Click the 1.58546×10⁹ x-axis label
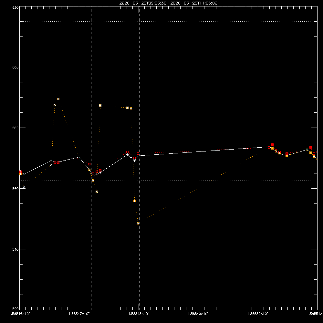This screenshot has width=323, height=323. click(20, 314)
